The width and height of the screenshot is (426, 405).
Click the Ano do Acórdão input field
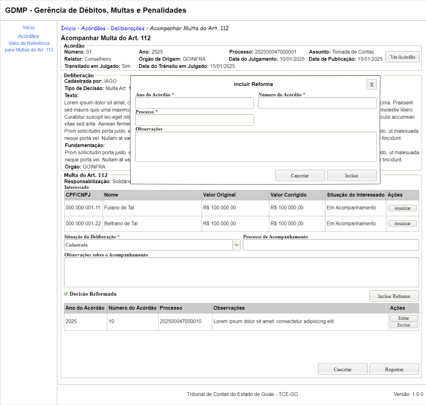click(x=194, y=103)
